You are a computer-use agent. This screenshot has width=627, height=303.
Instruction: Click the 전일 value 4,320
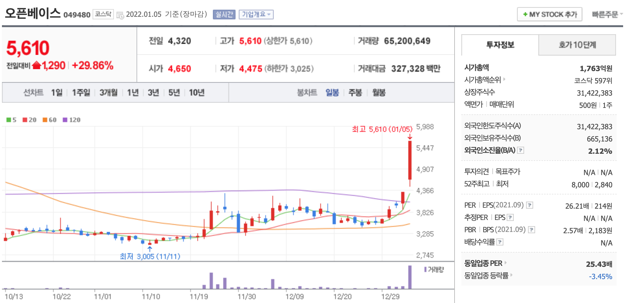[180, 41]
